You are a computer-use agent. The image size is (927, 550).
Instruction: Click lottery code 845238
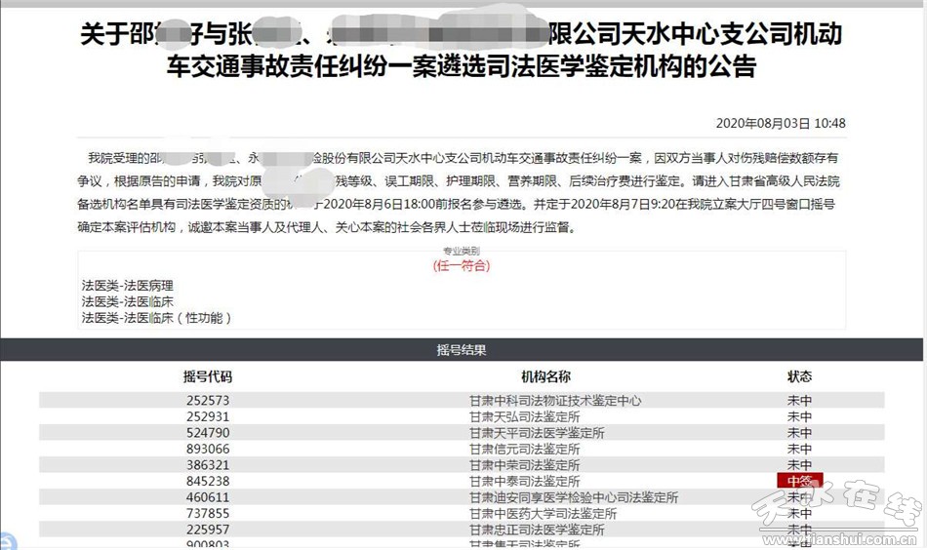[x=208, y=481]
